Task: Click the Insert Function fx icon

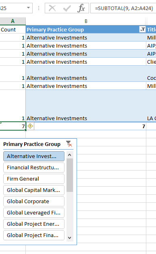Action: coord(81,8)
